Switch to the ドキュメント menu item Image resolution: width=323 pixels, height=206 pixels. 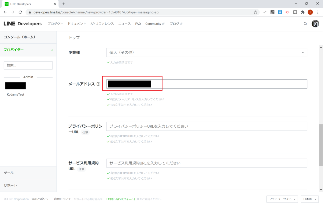[77, 24]
